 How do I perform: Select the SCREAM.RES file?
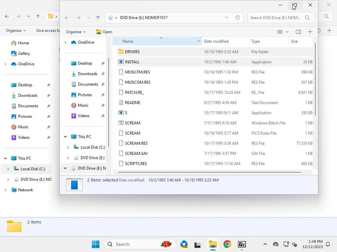coord(215,143)
